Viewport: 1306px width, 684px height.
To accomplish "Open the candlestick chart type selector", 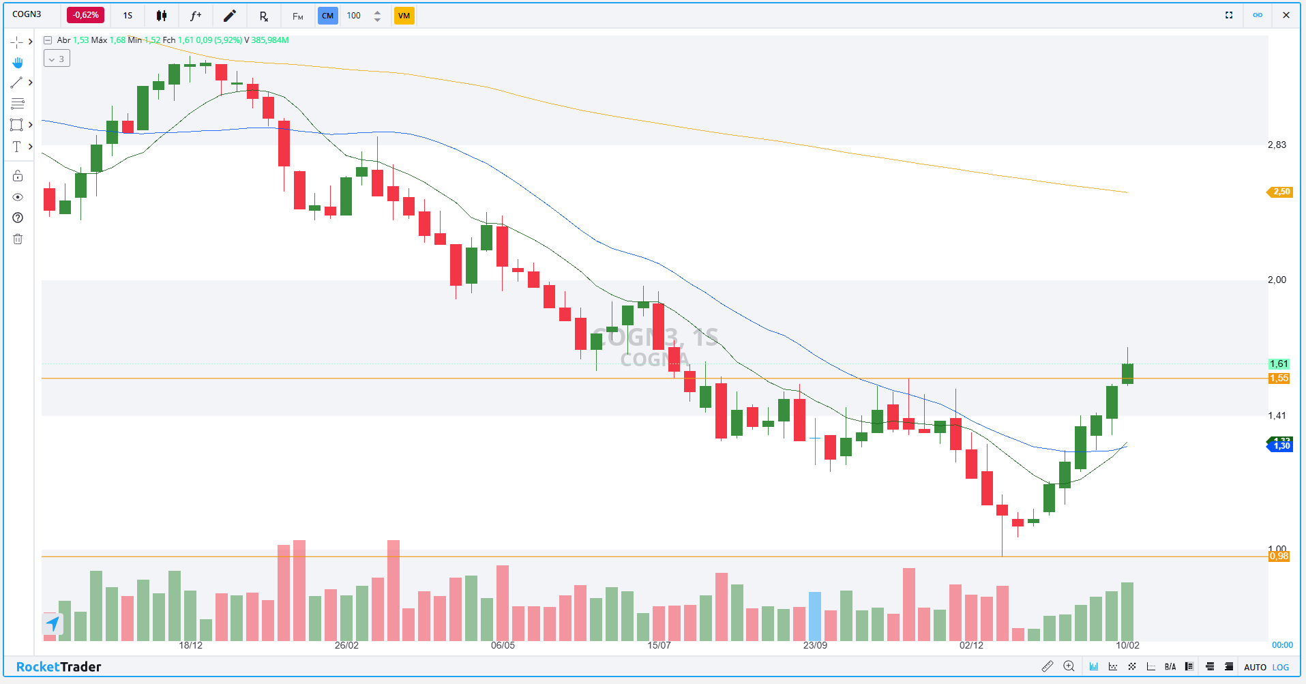I will [162, 16].
